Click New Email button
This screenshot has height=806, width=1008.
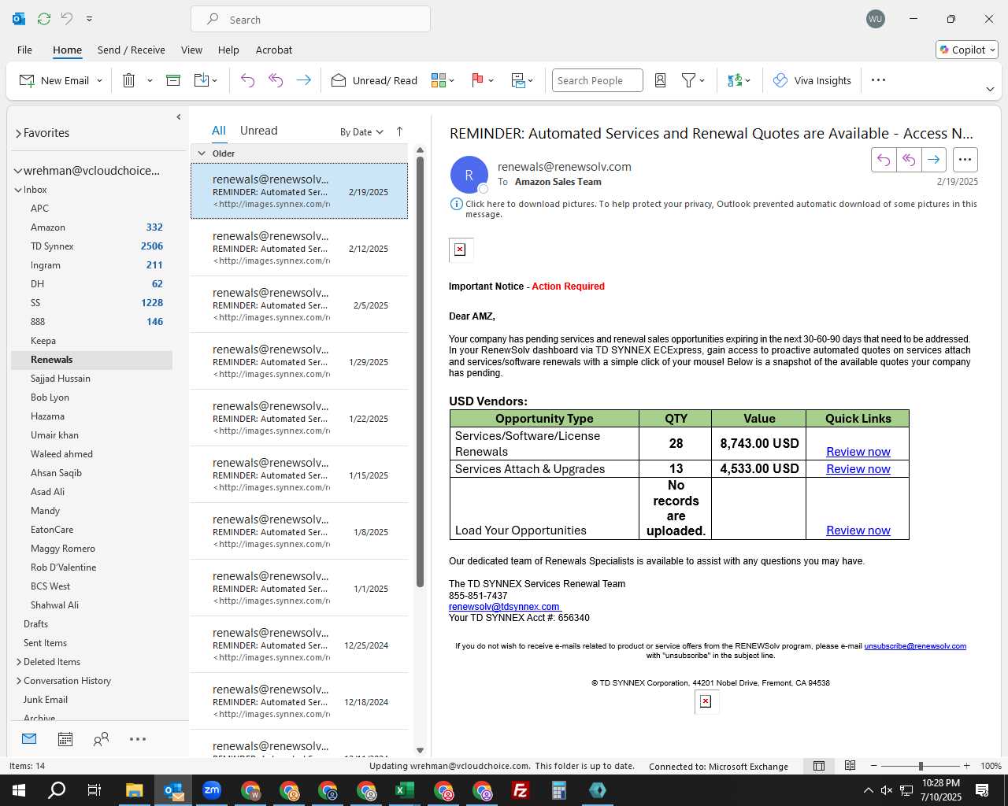(x=55, y=80)
